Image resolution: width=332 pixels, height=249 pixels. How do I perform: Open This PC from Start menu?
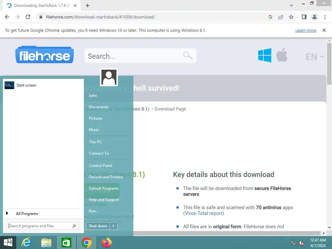coord(95,142)
